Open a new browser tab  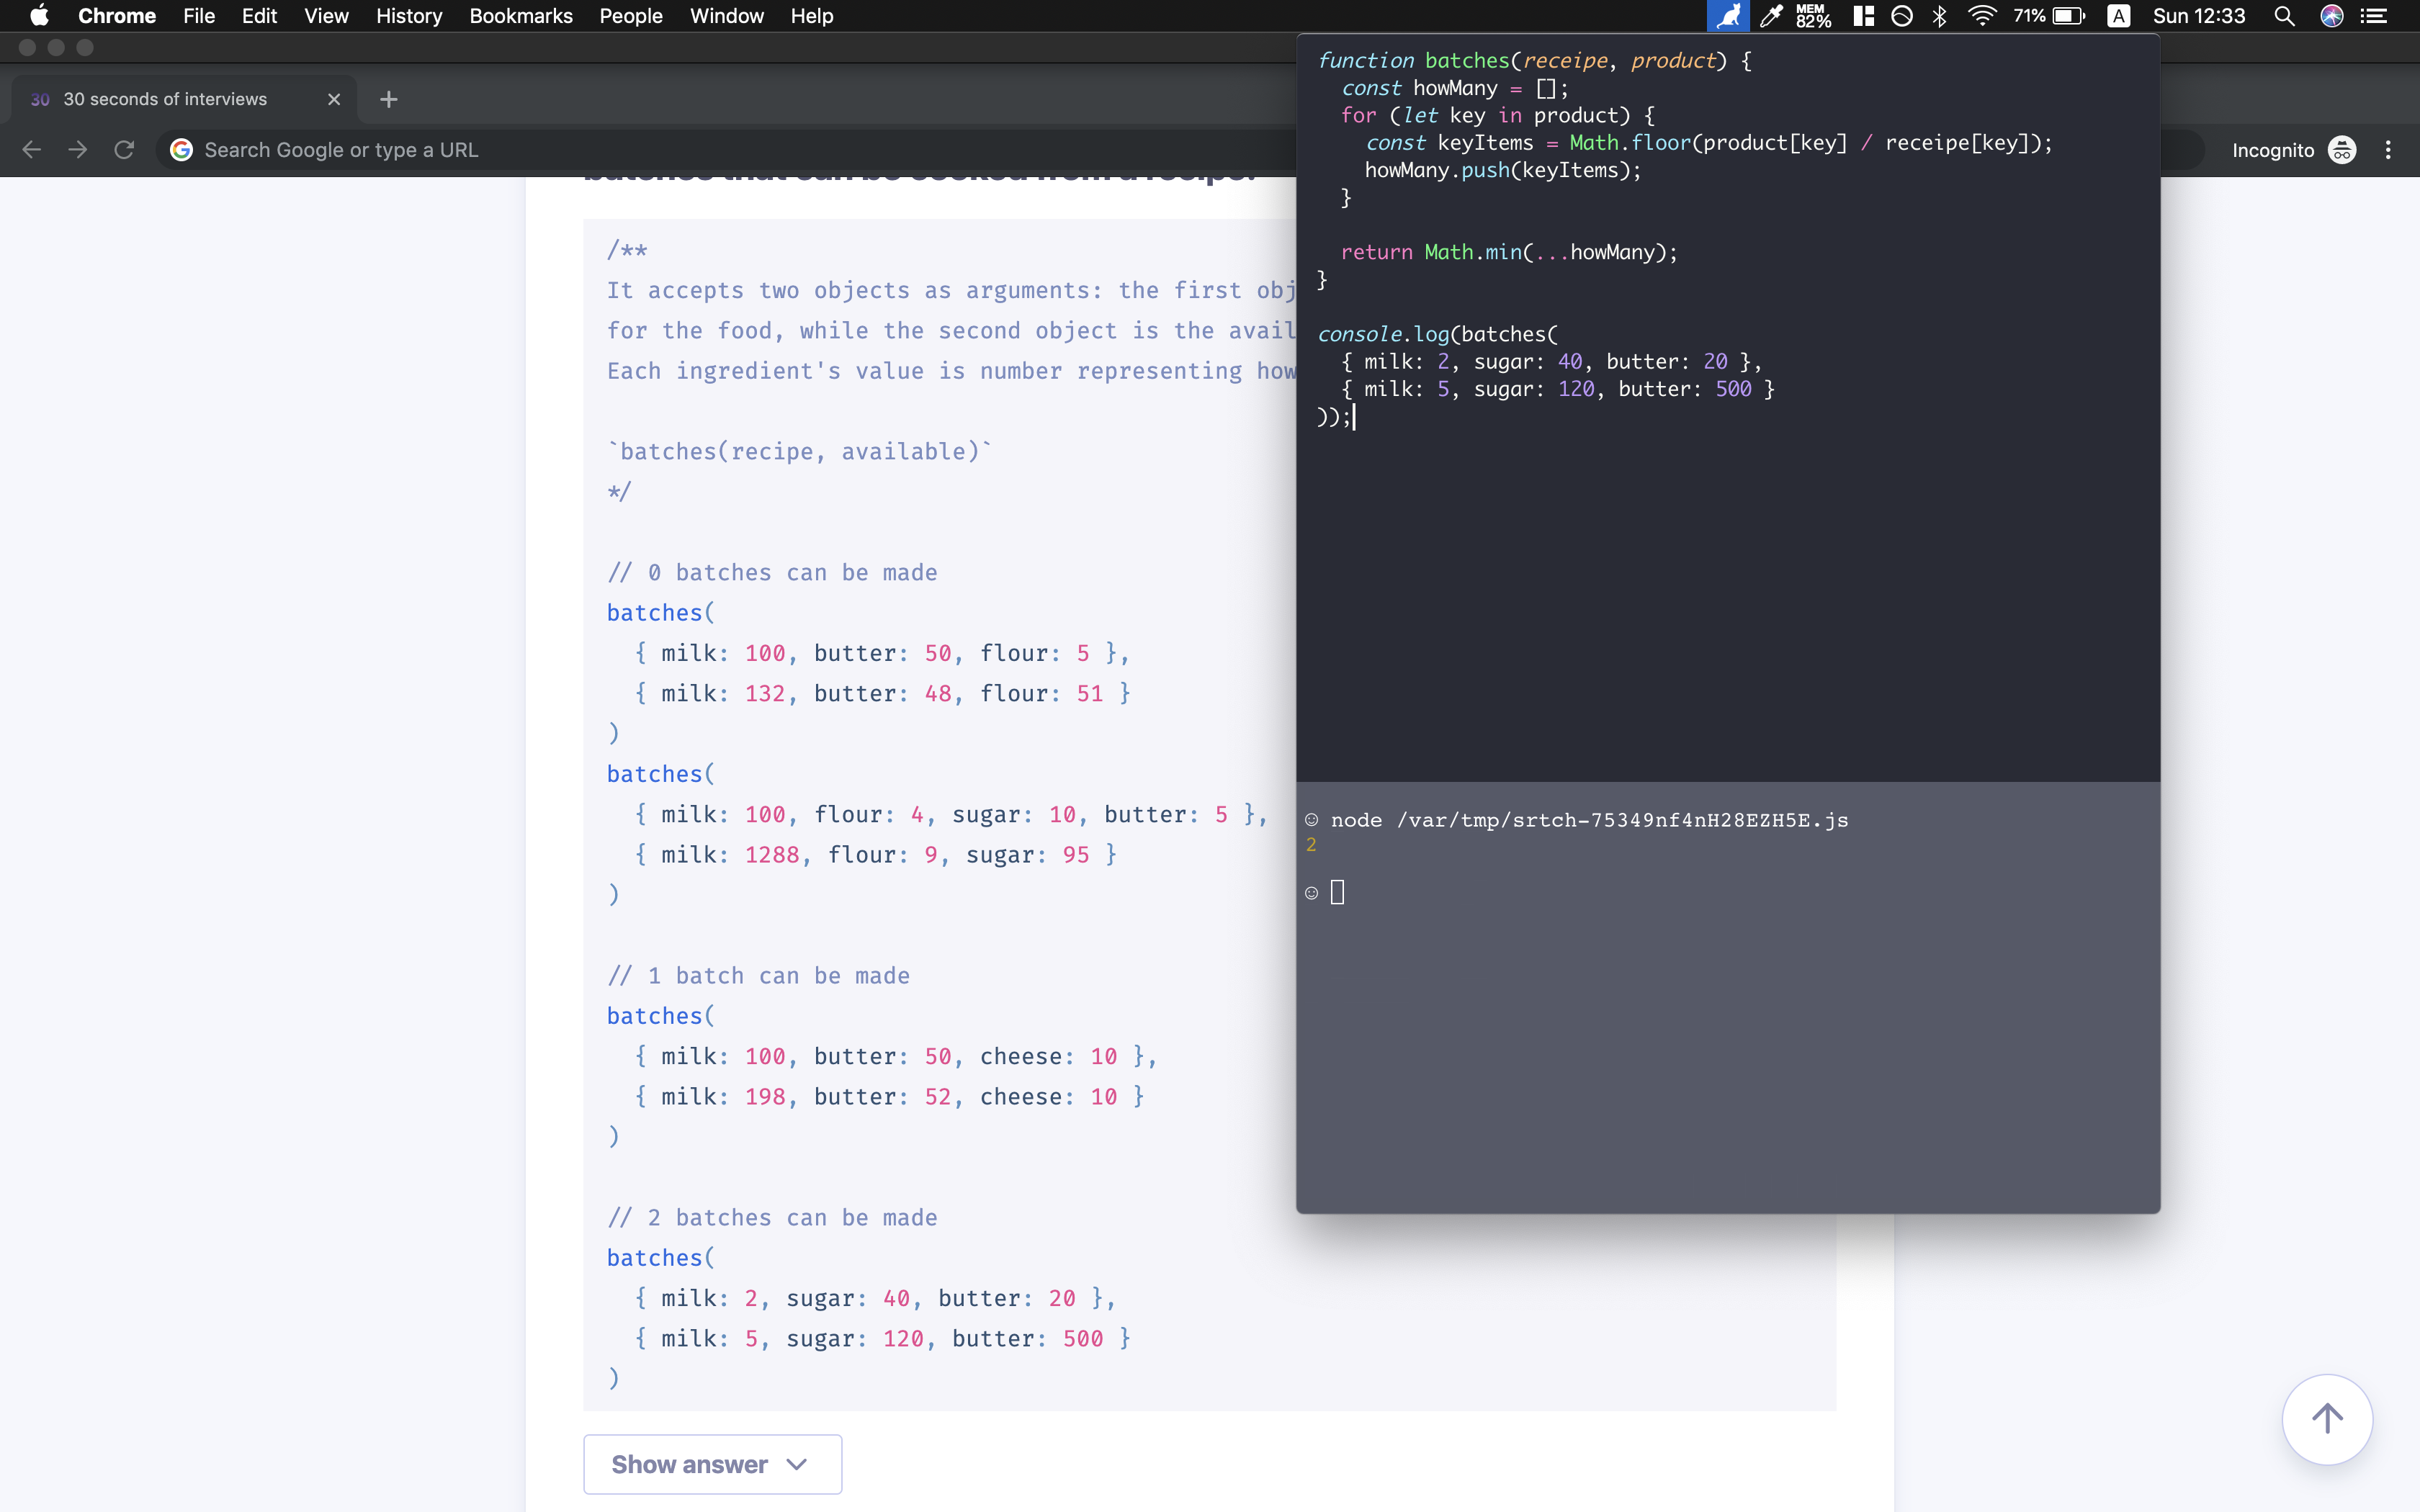point(388,98)
